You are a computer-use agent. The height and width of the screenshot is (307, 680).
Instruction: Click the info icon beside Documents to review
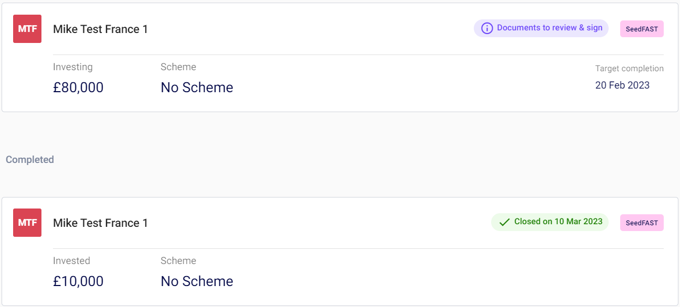click(487, 28)
